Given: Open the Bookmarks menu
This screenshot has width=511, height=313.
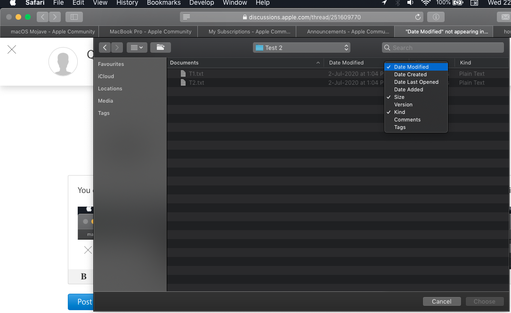Looking at the screenshot, I should click(x=163, y=3).
